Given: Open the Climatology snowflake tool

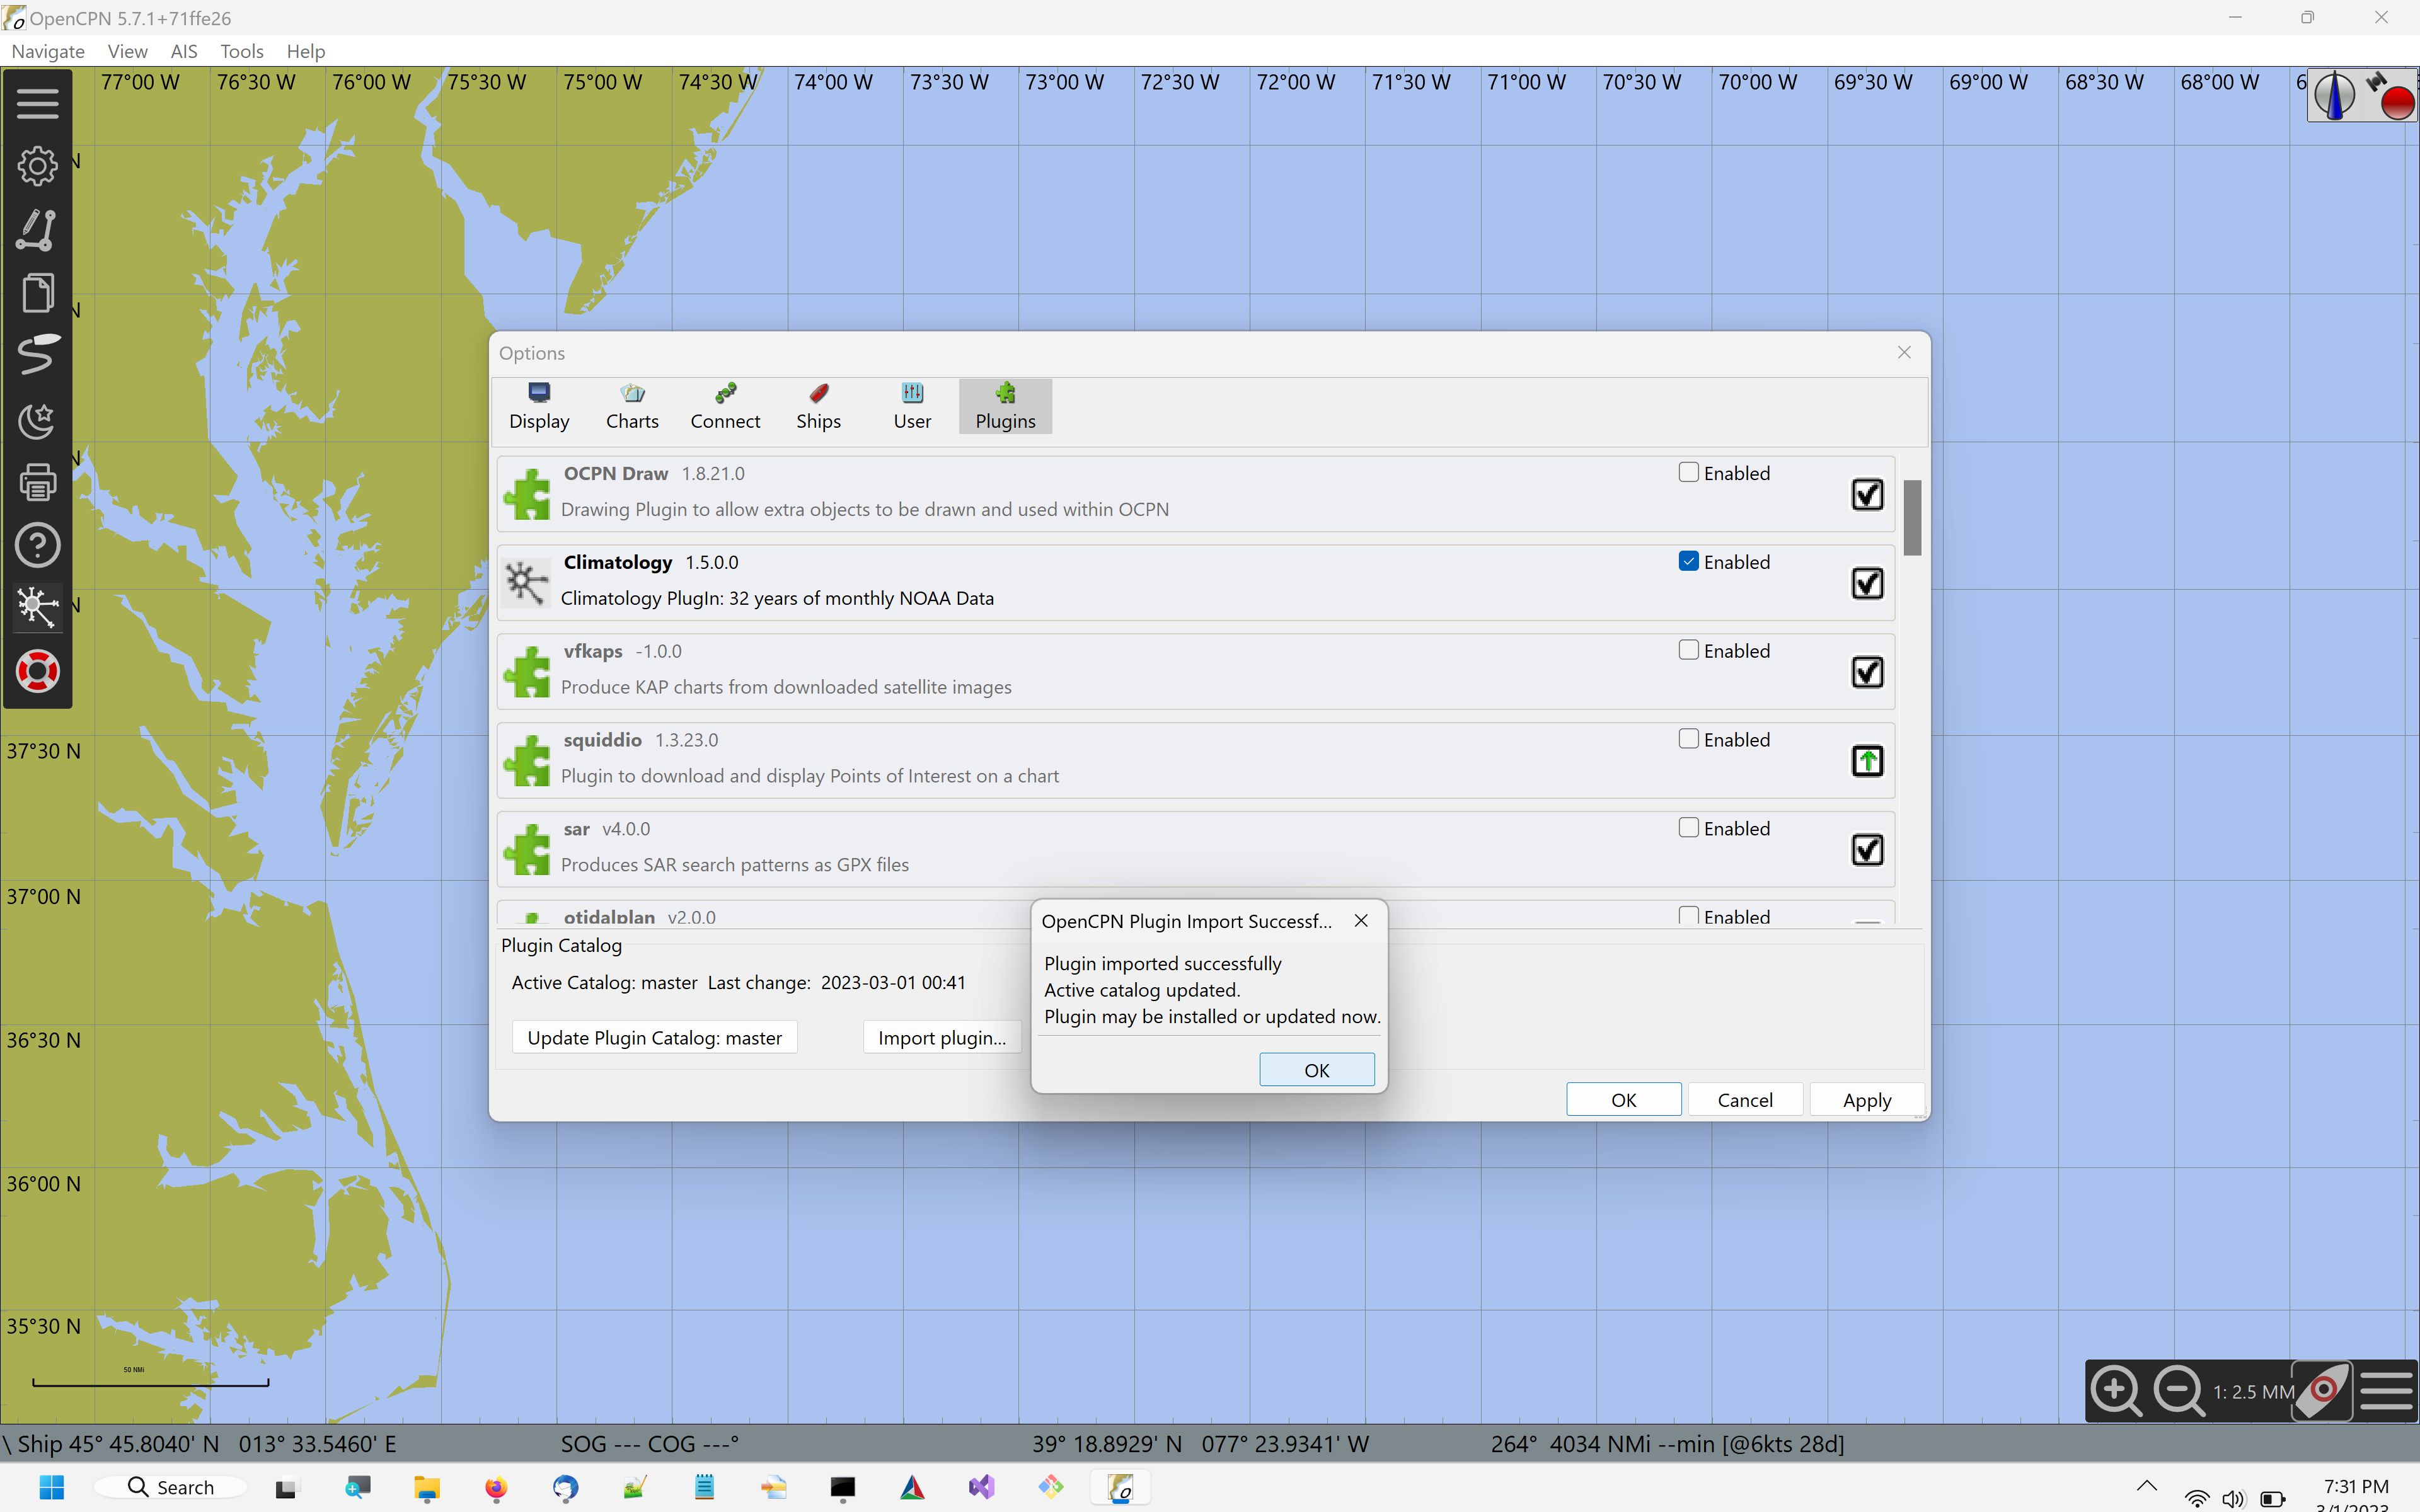Looking at the screenshot, I should tap(38, 607).
